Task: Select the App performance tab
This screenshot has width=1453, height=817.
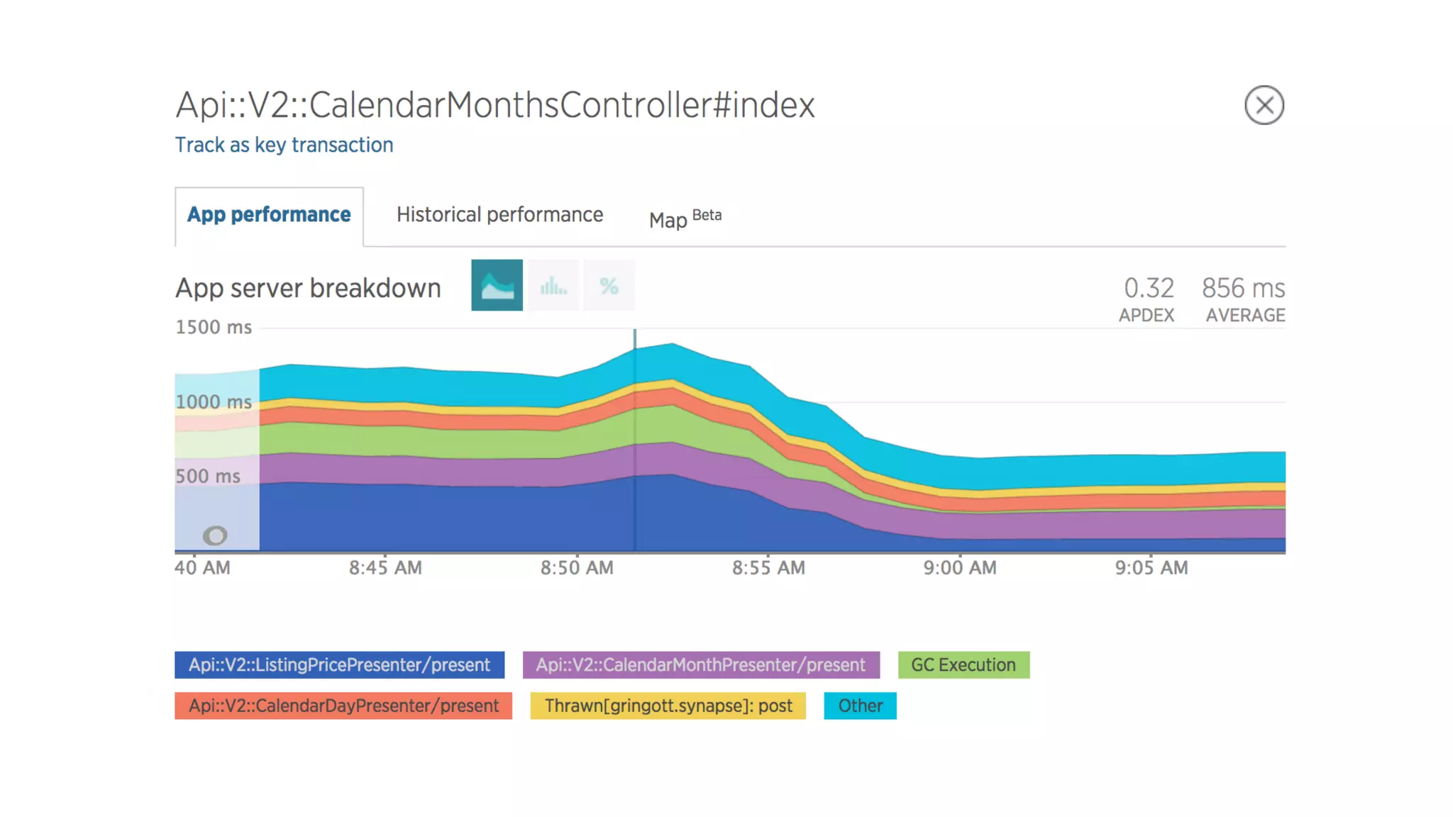Action: point(269,215)
